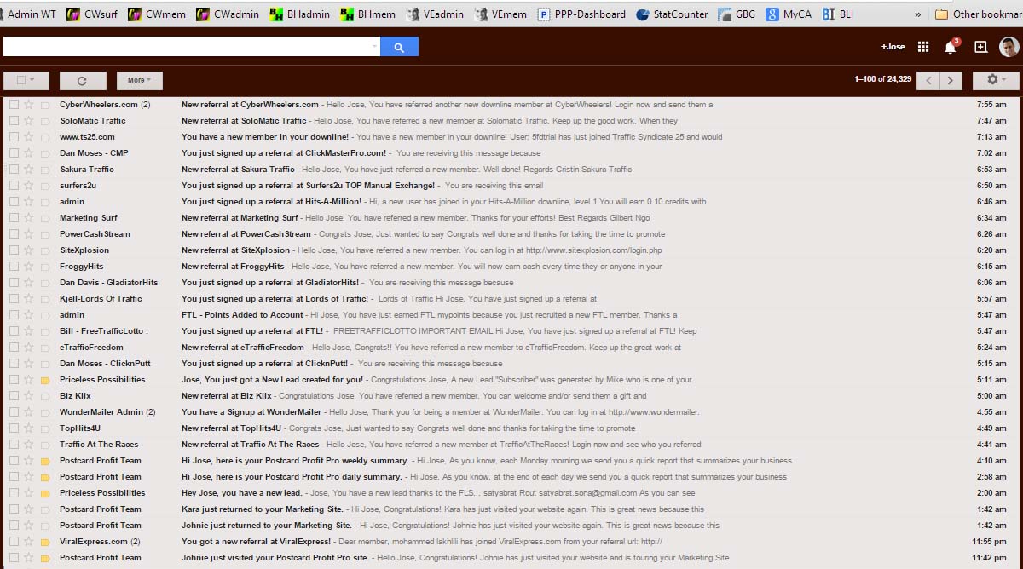The width and height of the screenshot is (1023, 569).
Task: Open CWsurf bookmark
Action: pos(91,14)
